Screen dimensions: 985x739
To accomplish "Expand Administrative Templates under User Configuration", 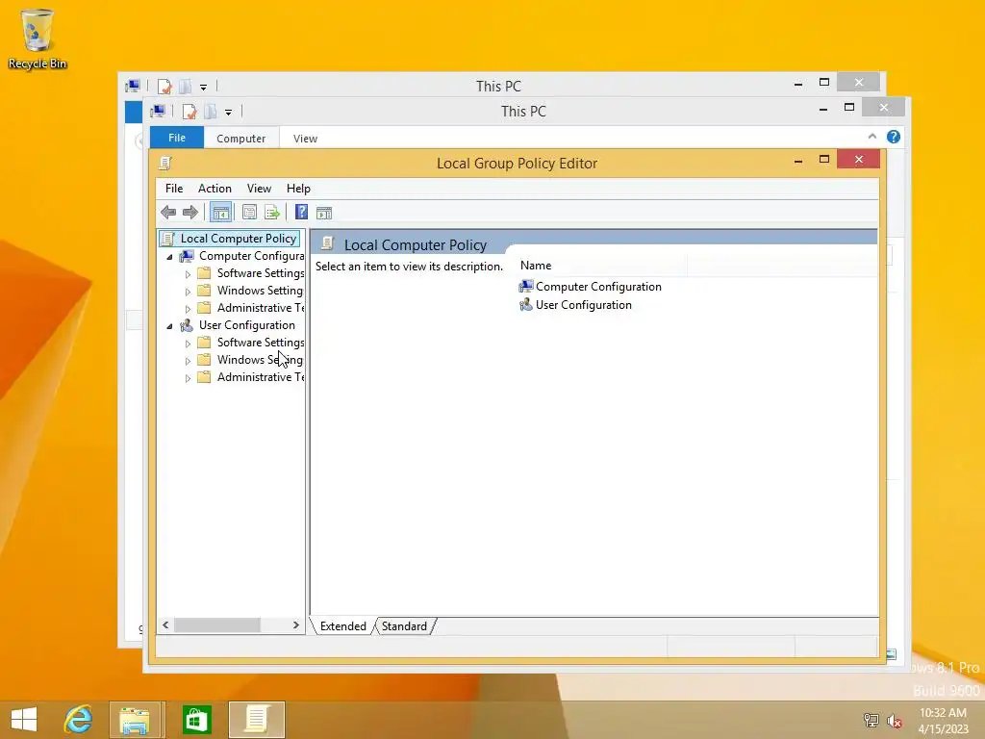I will [188, 377].
